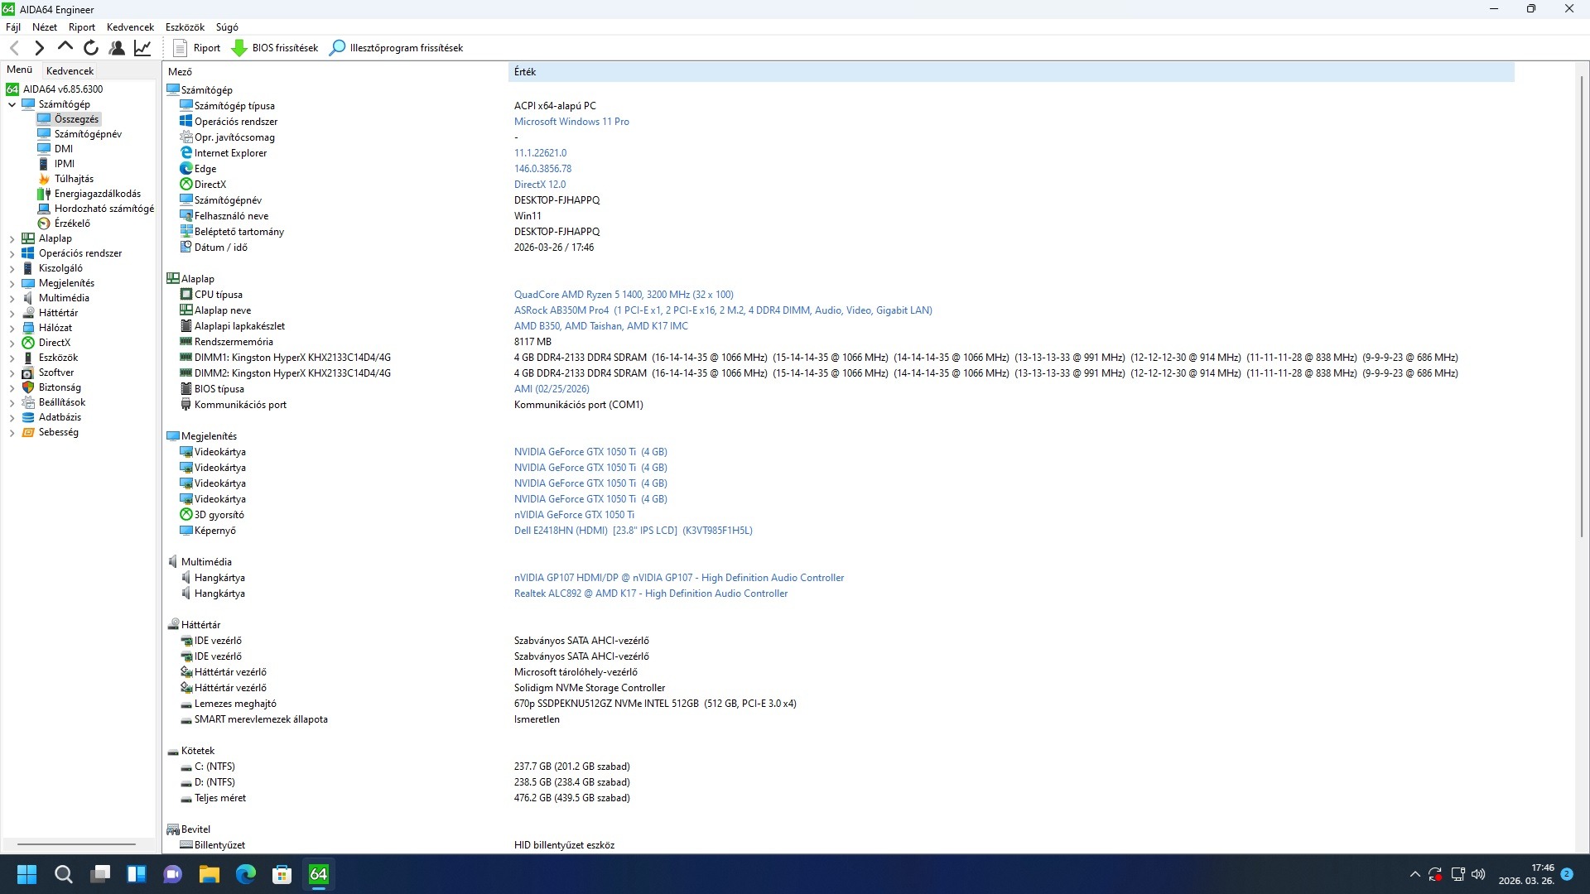Open the Eszközök menu

[x=184, y=27]
